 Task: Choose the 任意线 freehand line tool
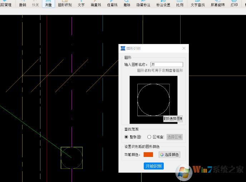tap(112, 5)
